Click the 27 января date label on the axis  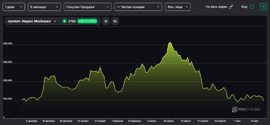pyautogui.click(x=100, y=121)
